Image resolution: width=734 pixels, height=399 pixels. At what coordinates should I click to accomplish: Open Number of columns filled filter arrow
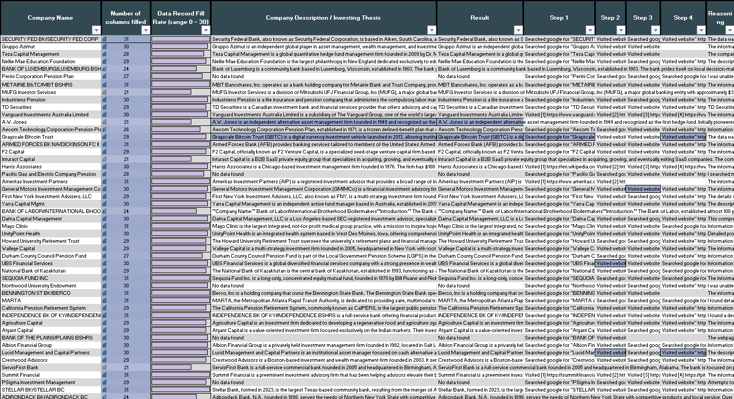[x=146, y=30]
